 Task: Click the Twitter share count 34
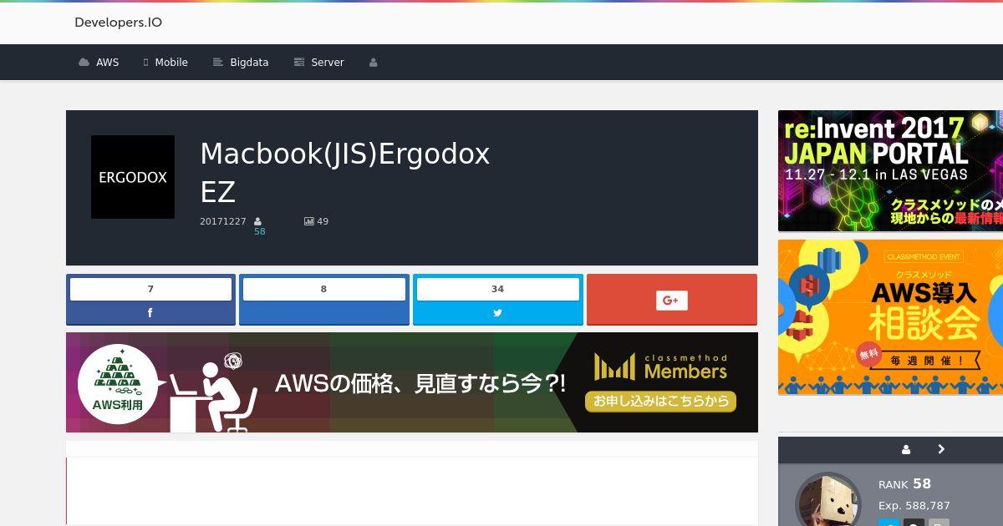(498, 289)
